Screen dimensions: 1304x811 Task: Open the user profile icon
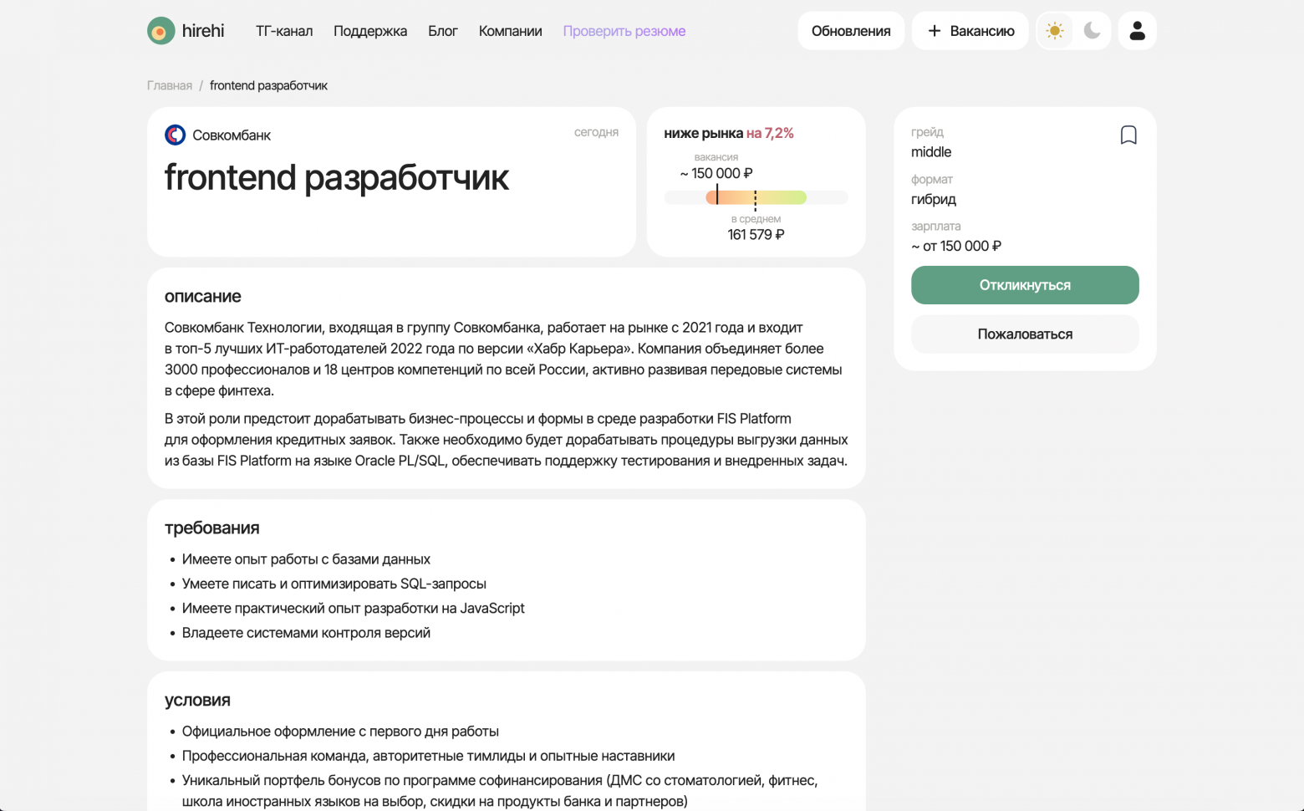pos(1137,30)
